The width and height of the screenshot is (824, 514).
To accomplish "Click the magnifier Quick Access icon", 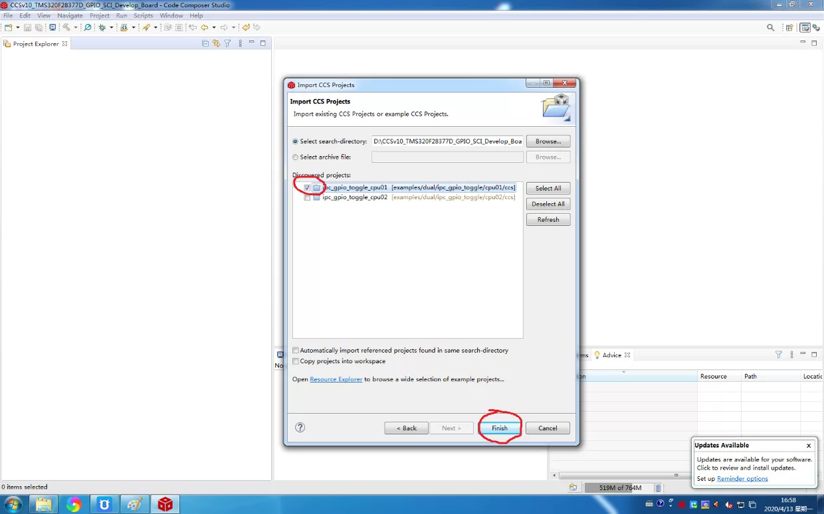I will (x=771, y=27).
